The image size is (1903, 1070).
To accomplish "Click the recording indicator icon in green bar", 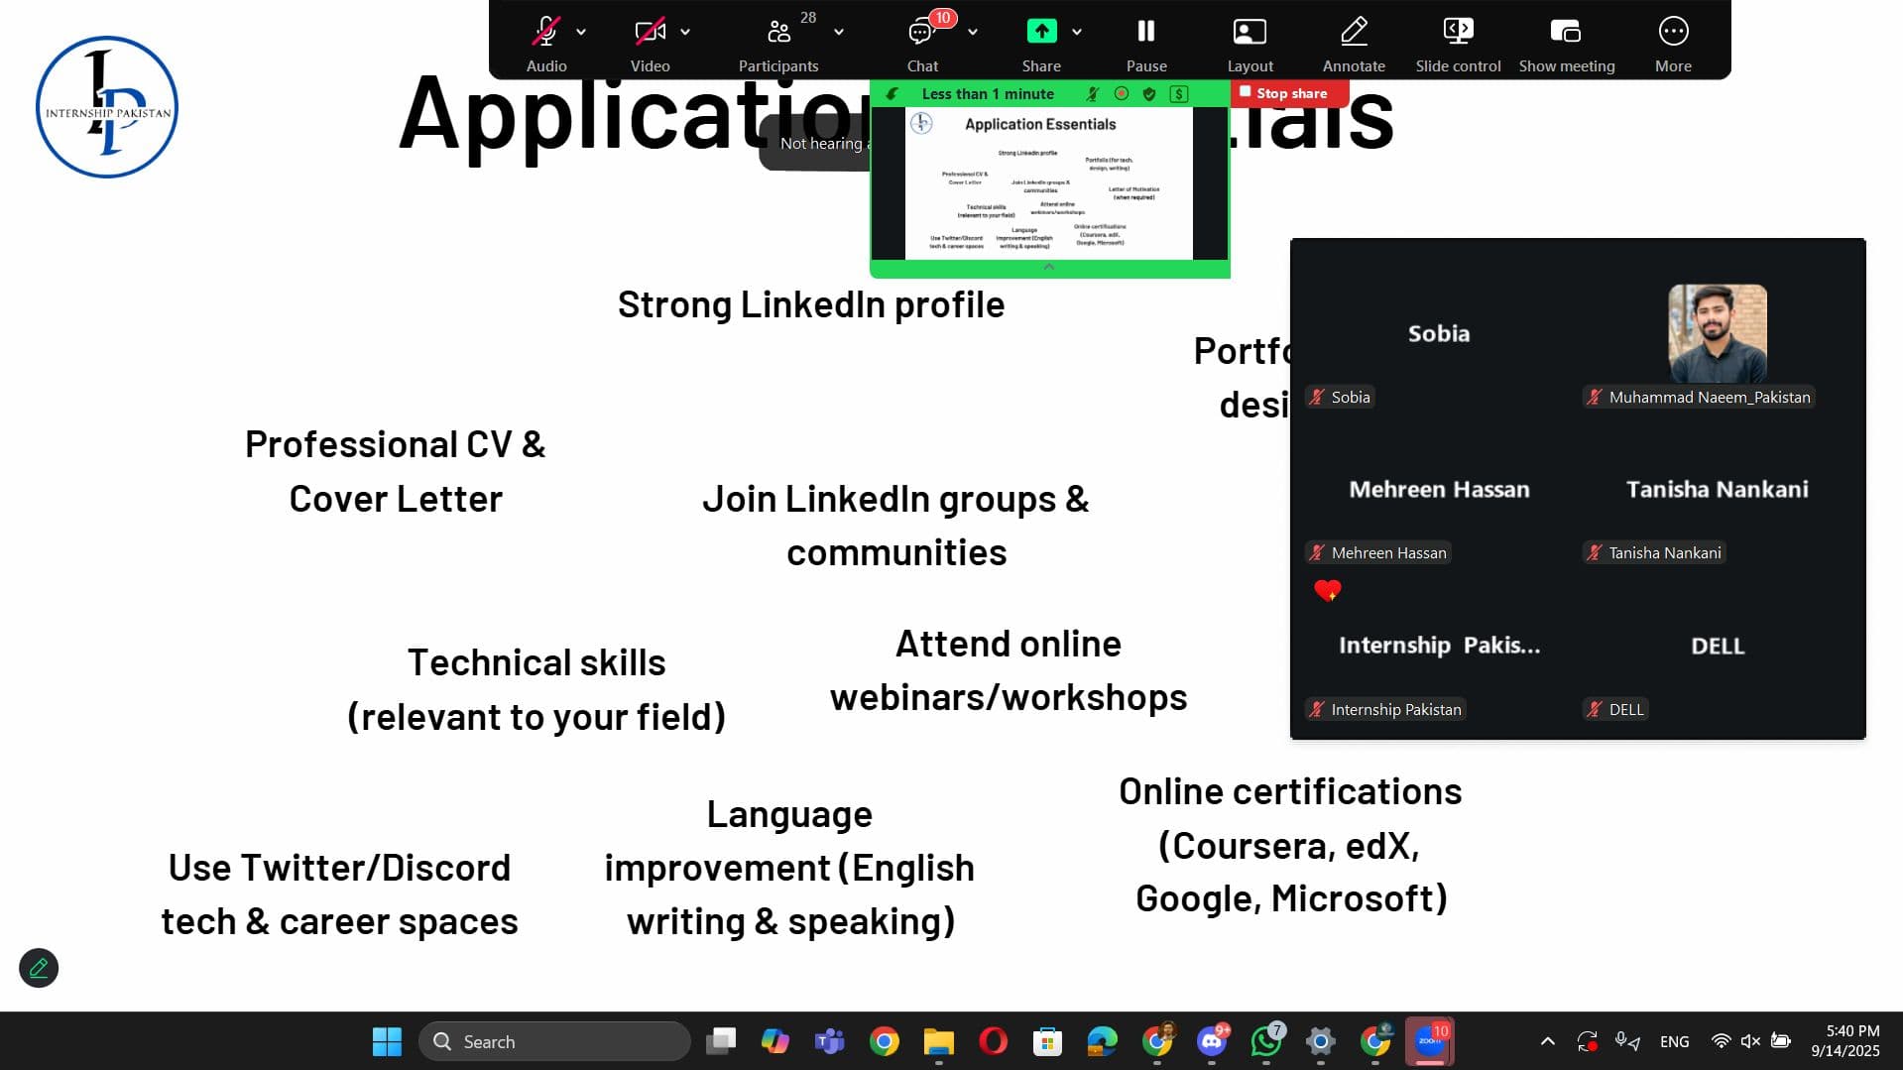I will pos(1122,93).
